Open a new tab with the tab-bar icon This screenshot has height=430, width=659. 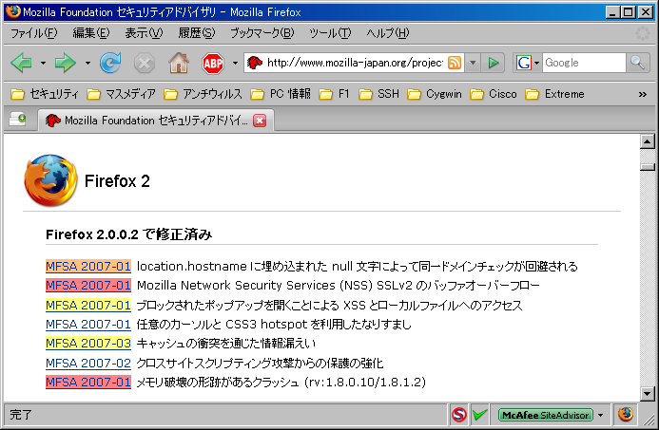click(18, 120)
